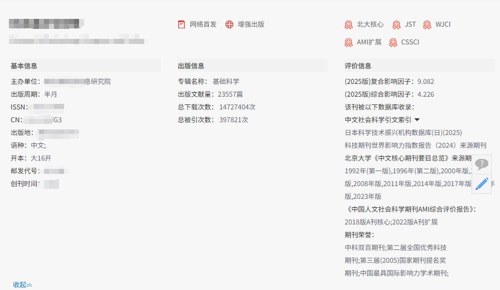Click the 增强出版 label
Viewport: 500px width, 290px height.
251,24
